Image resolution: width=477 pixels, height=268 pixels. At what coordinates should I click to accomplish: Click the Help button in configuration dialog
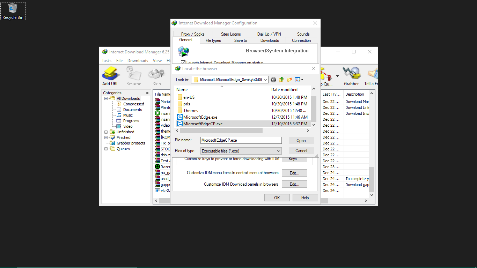305,198
